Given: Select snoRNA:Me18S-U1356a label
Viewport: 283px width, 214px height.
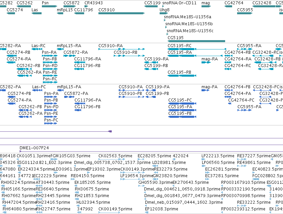Looking at the screenshot, I should coord(188,17).
